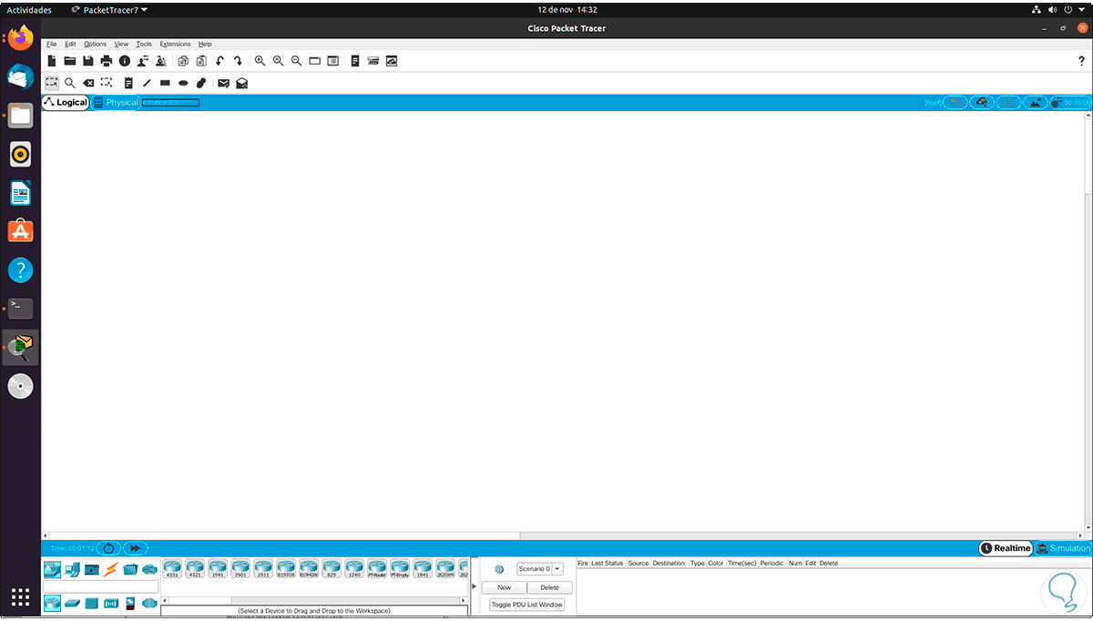Open Firefox from the dock
Viewport: 1093px width, 621px height.
click(20, 38)
